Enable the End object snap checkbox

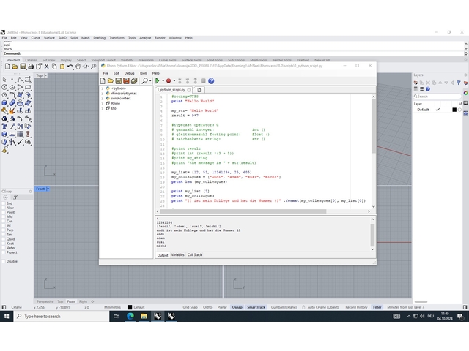click(4, 203)
